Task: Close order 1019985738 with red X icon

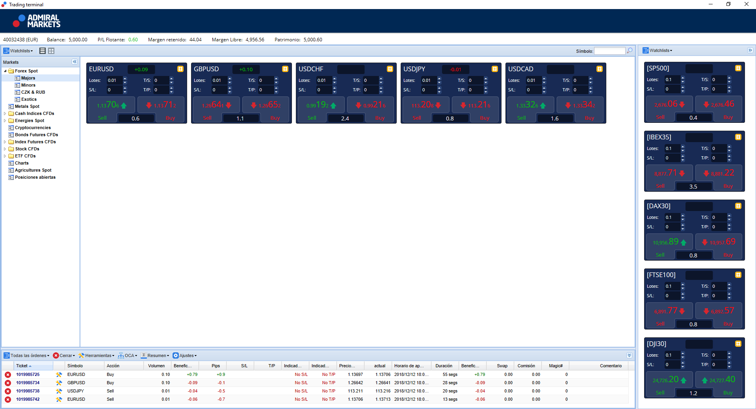Action: click(x=8, y=391)
